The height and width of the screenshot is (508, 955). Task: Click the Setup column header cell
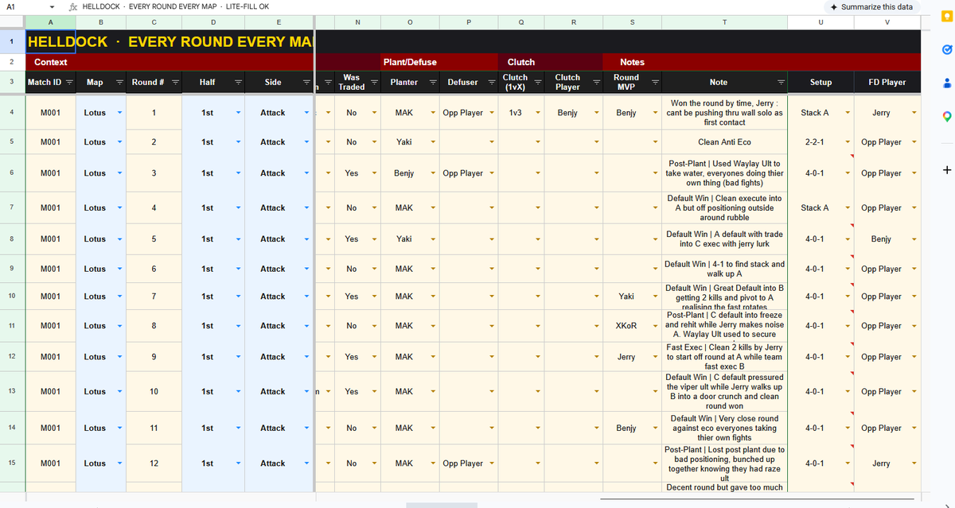tap(821, 82)
